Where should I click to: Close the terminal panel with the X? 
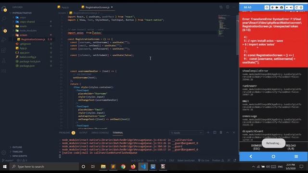pyautogui.click(x=234, y=133)
